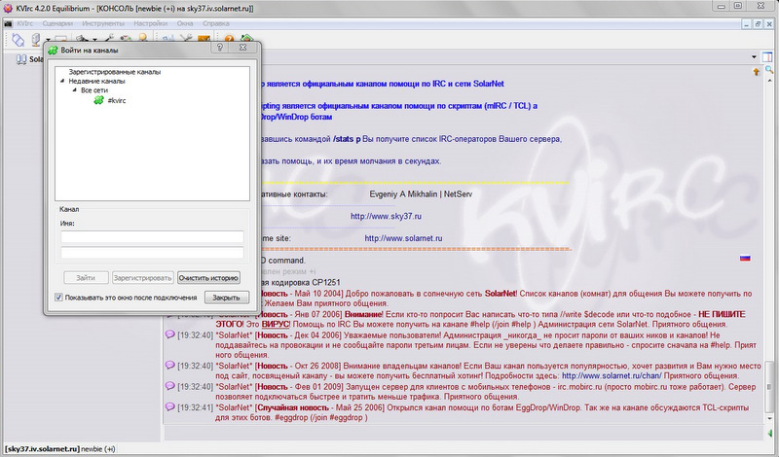Click the crossed tools icon in toolbar
779x457 pixels.
click(x=186, y=38)
